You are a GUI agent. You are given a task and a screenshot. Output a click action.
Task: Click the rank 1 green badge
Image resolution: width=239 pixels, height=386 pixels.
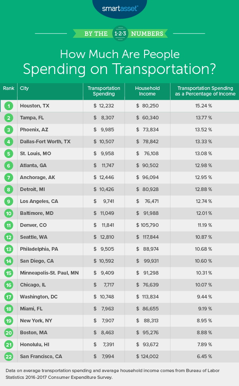(x=8, y=106)
